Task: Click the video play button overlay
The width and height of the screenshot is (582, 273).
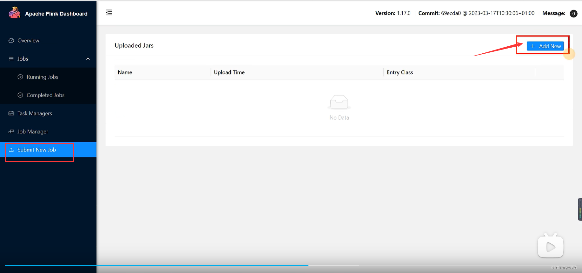Action: (x=551, y=246)
